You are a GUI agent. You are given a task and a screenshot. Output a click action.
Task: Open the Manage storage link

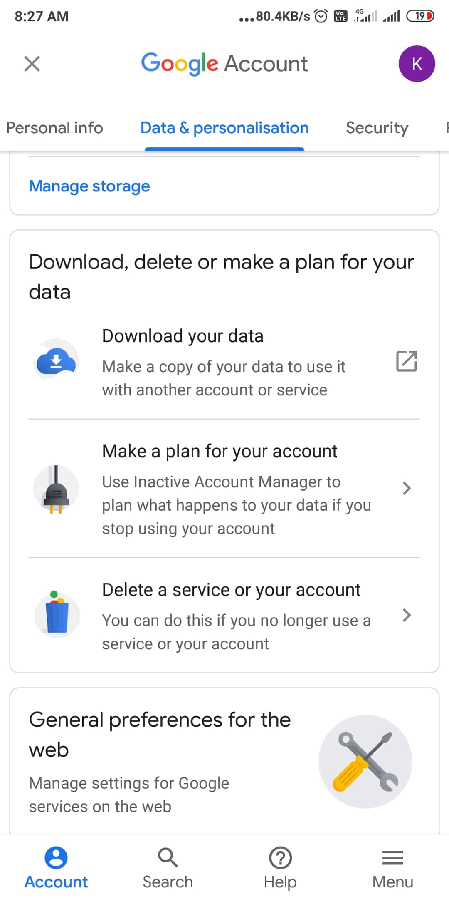(x=89, y=186)
